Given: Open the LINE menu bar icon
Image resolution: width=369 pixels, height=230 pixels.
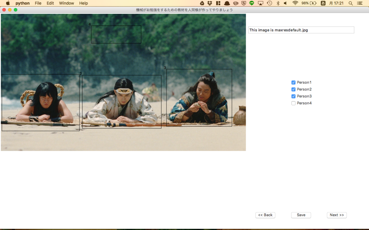Looking at the screenshot, I should [x=252, y=3].
